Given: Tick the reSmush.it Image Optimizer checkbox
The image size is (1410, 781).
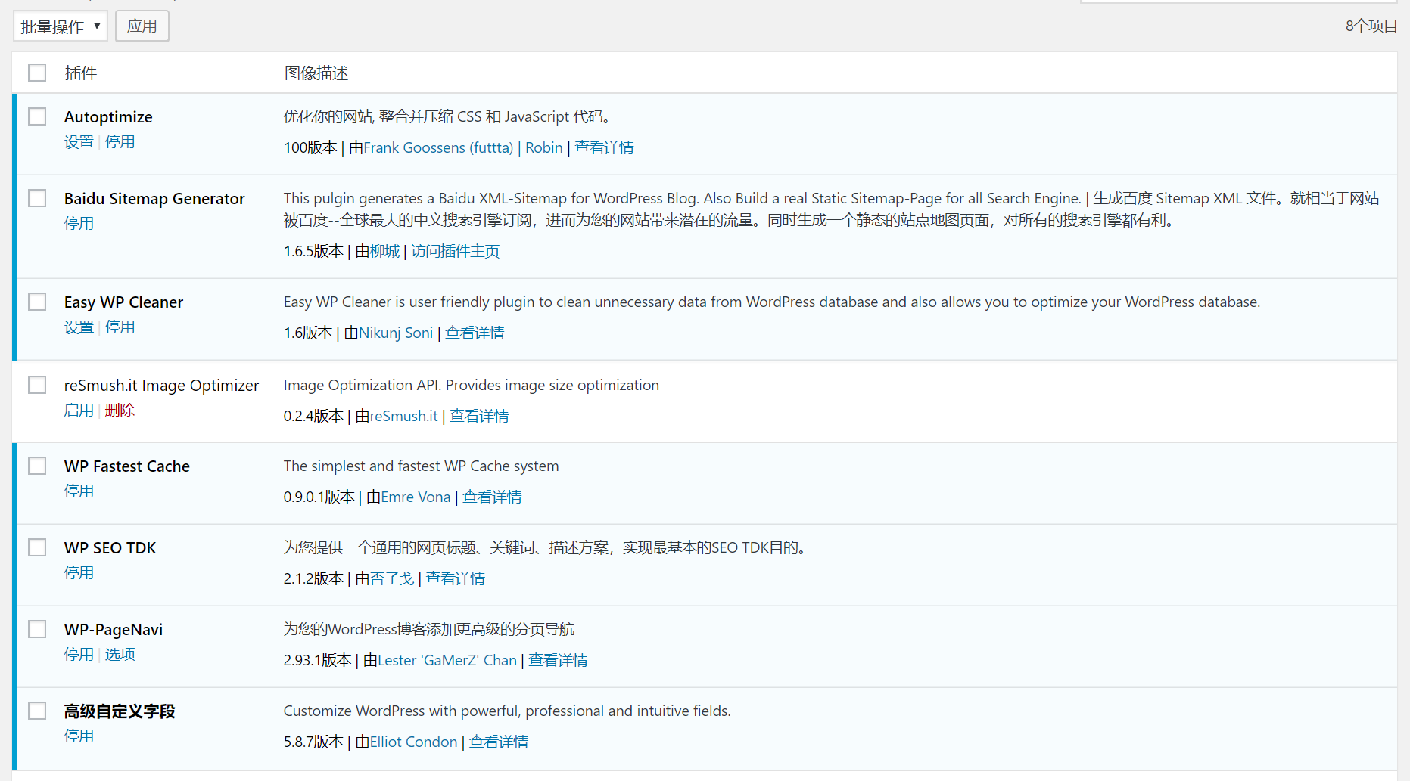Looking at the screenshot, I should click(37, 385).
